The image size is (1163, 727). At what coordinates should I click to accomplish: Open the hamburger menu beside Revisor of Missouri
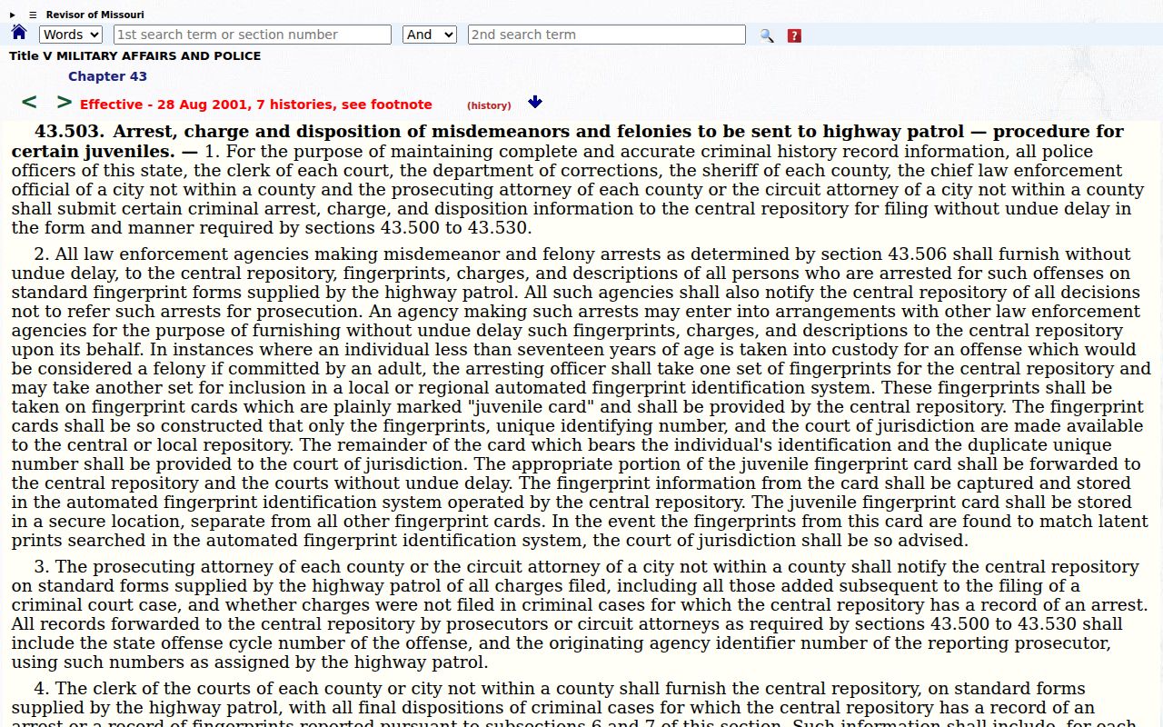33,15
